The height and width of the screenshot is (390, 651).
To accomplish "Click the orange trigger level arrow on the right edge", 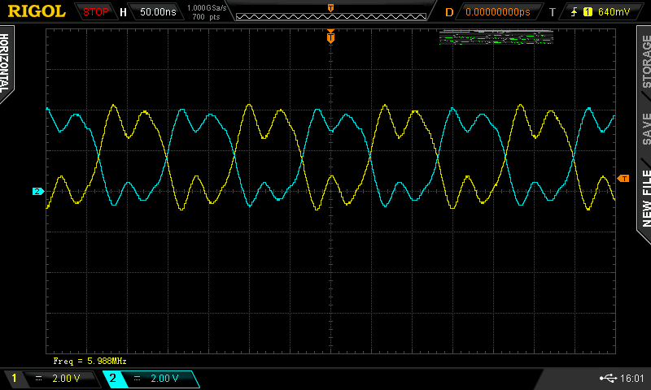I will [x=623, y=178].
